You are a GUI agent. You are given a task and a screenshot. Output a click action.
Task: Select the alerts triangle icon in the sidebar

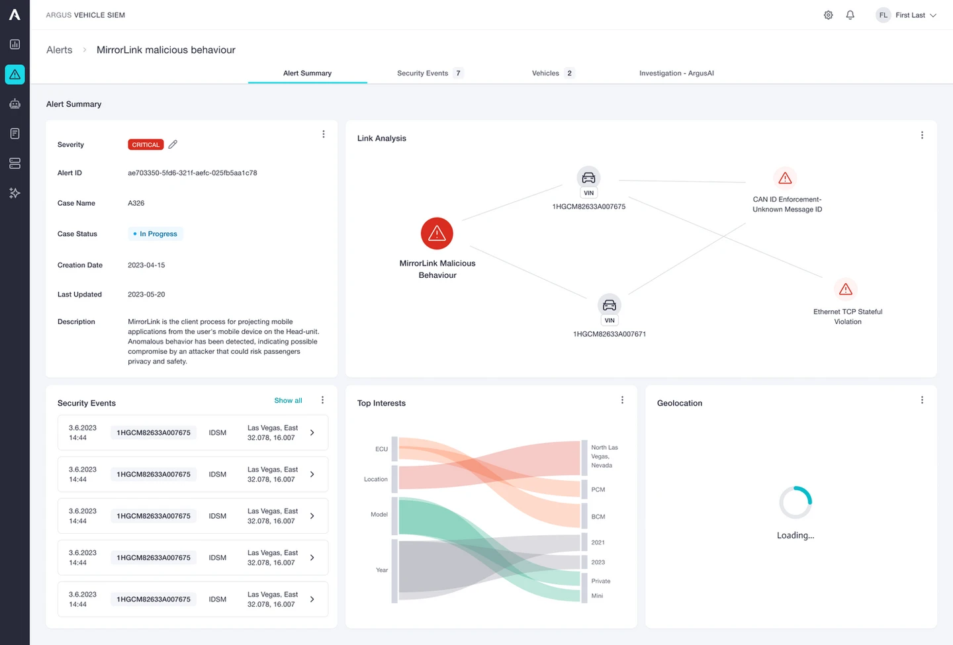point(15,74)
